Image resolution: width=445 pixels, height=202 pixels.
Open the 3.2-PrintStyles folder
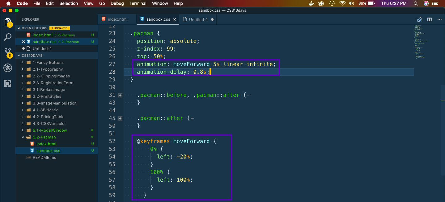tap(47, 96)
